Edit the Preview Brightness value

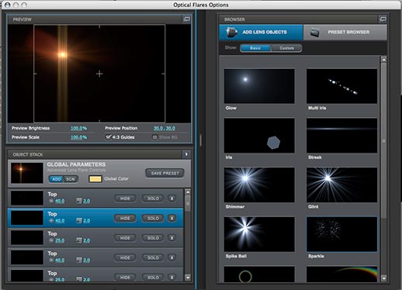tap(78, 128)
